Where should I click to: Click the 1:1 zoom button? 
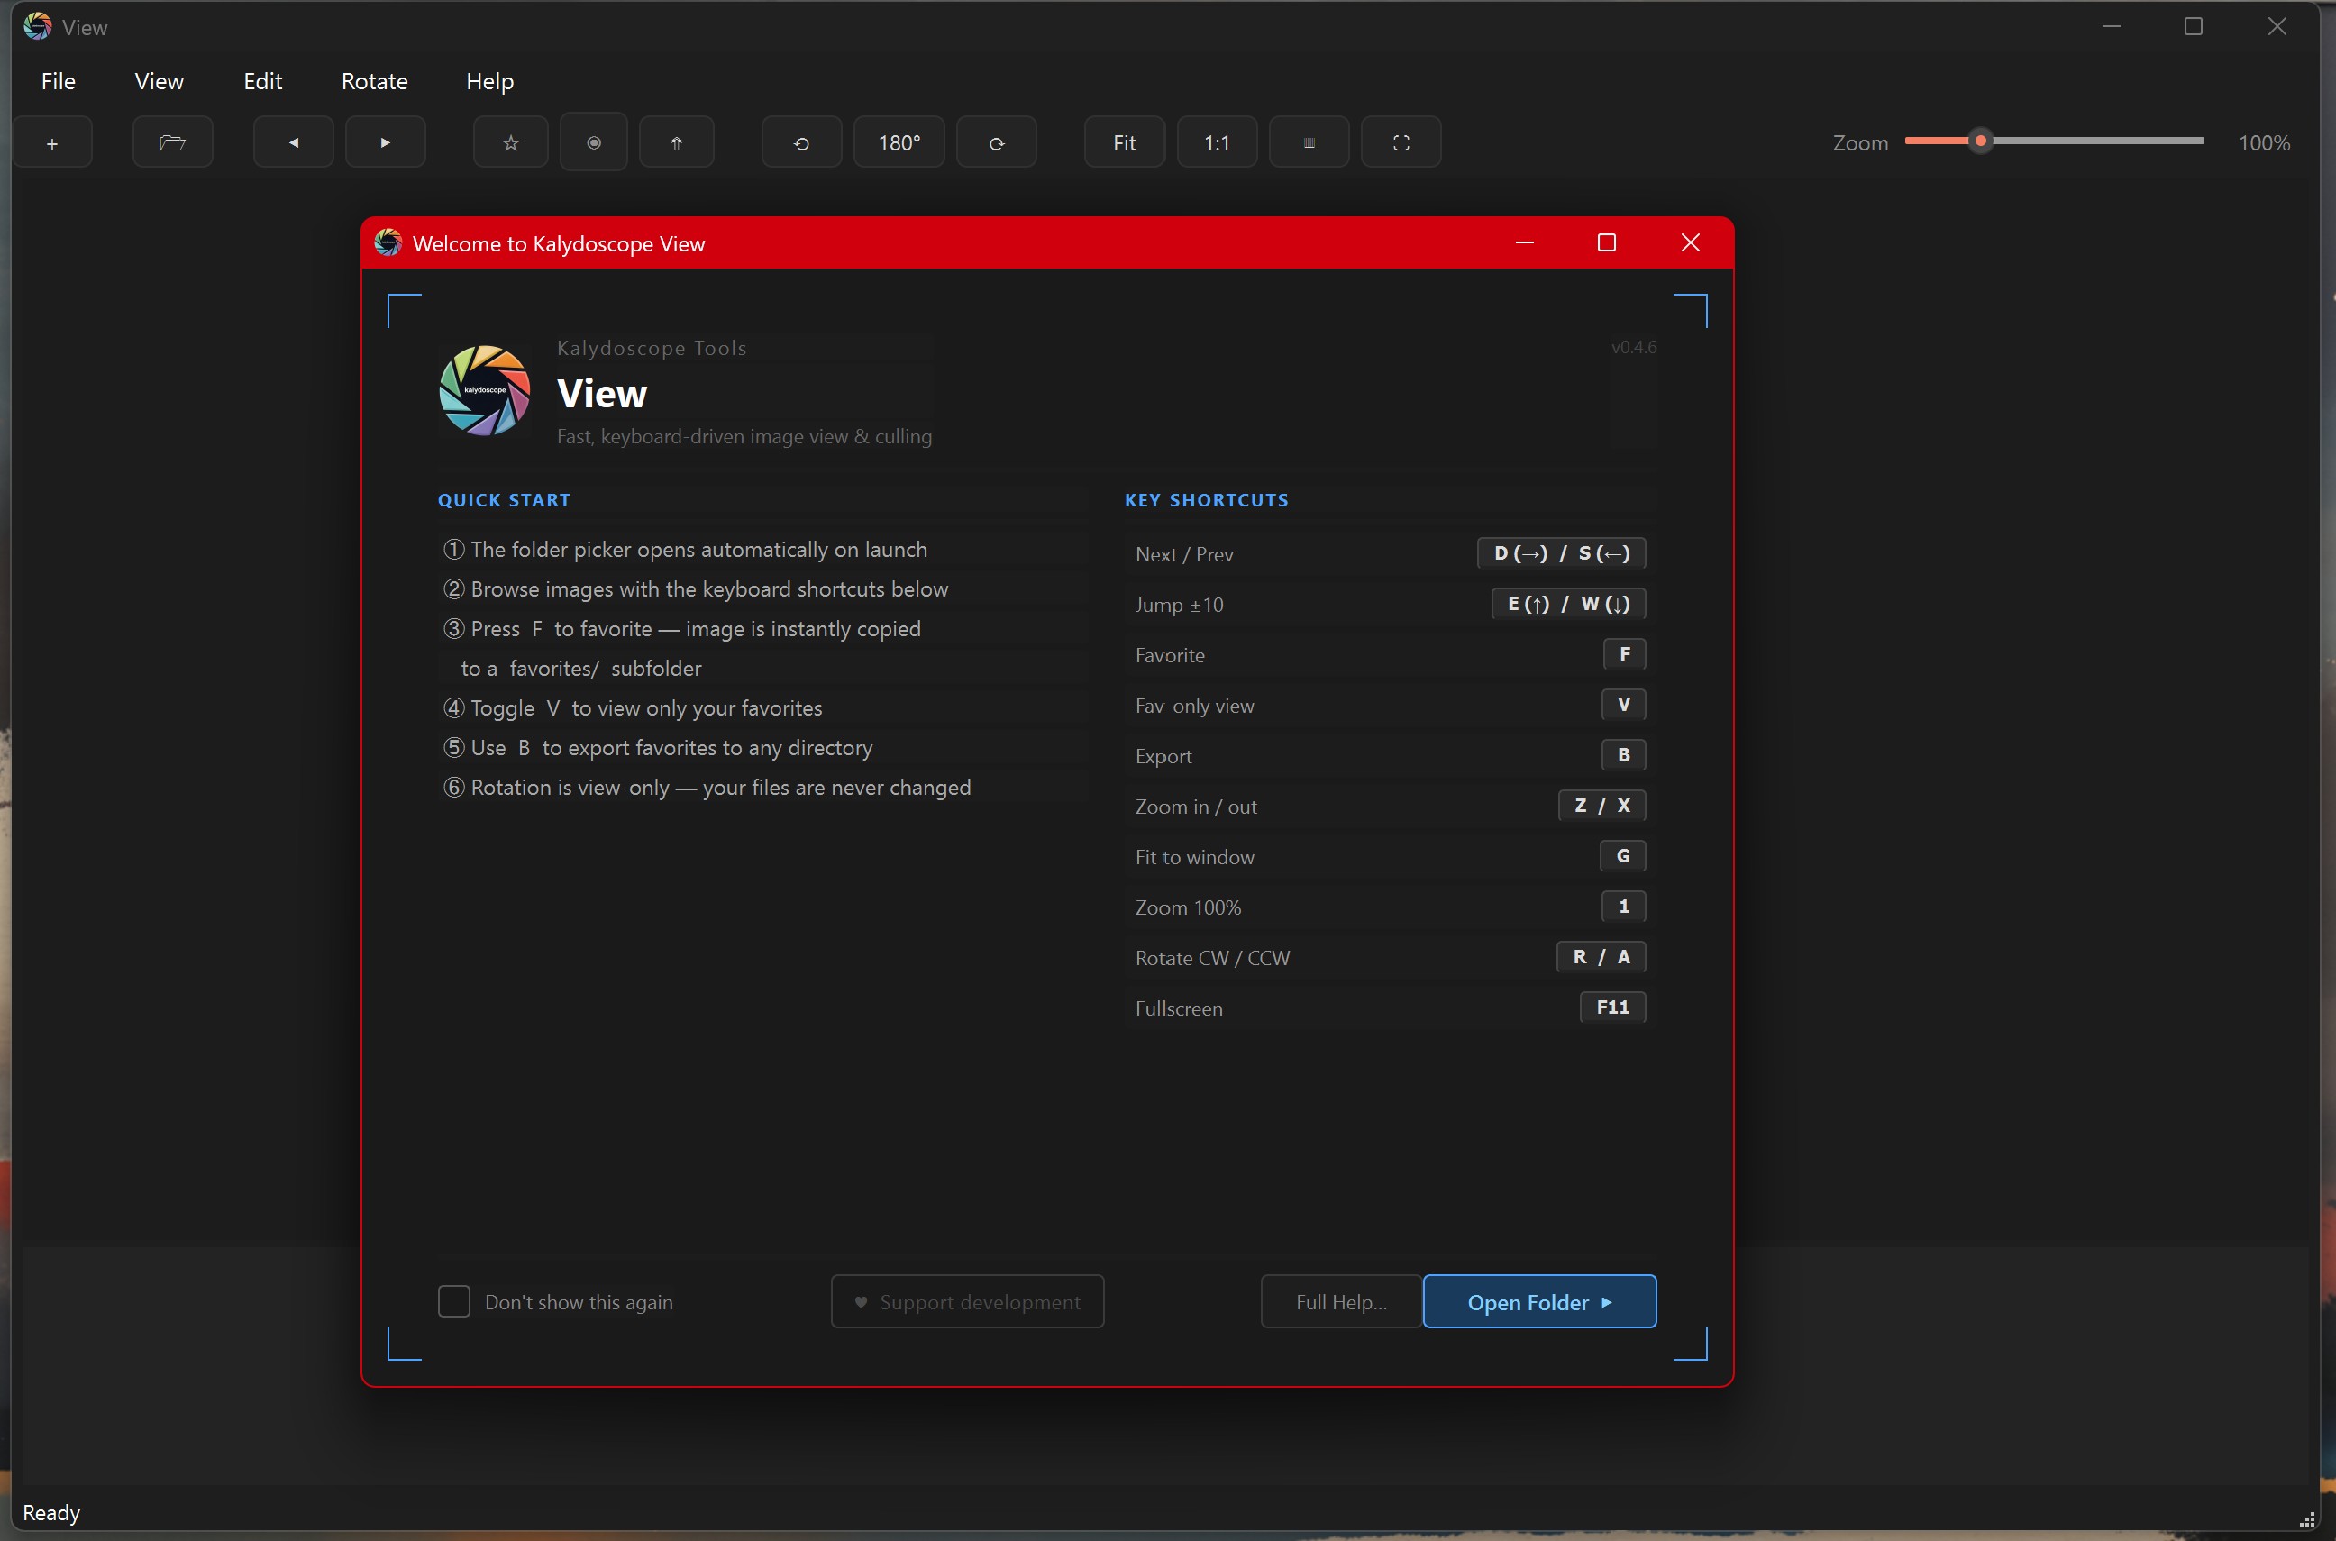pos(1216,143)
